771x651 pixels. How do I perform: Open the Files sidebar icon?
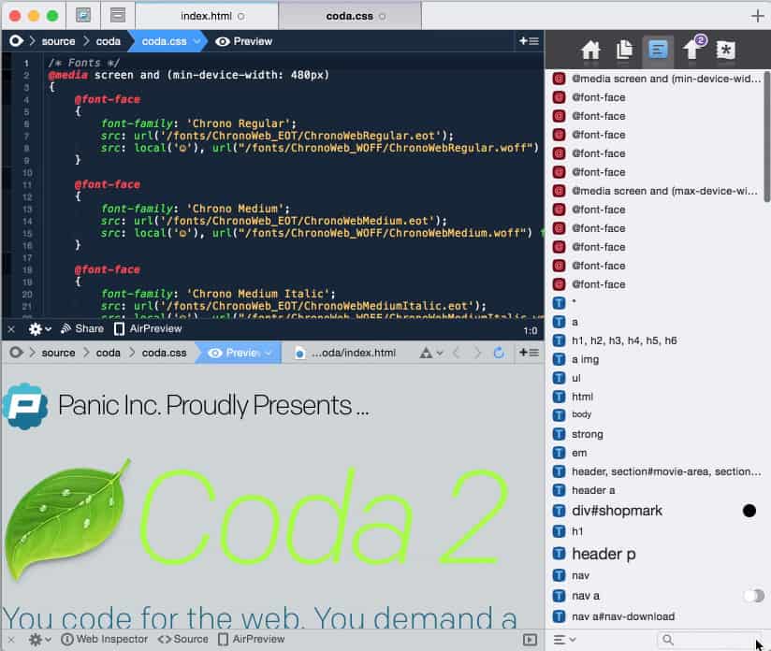(x=624, y=50)
